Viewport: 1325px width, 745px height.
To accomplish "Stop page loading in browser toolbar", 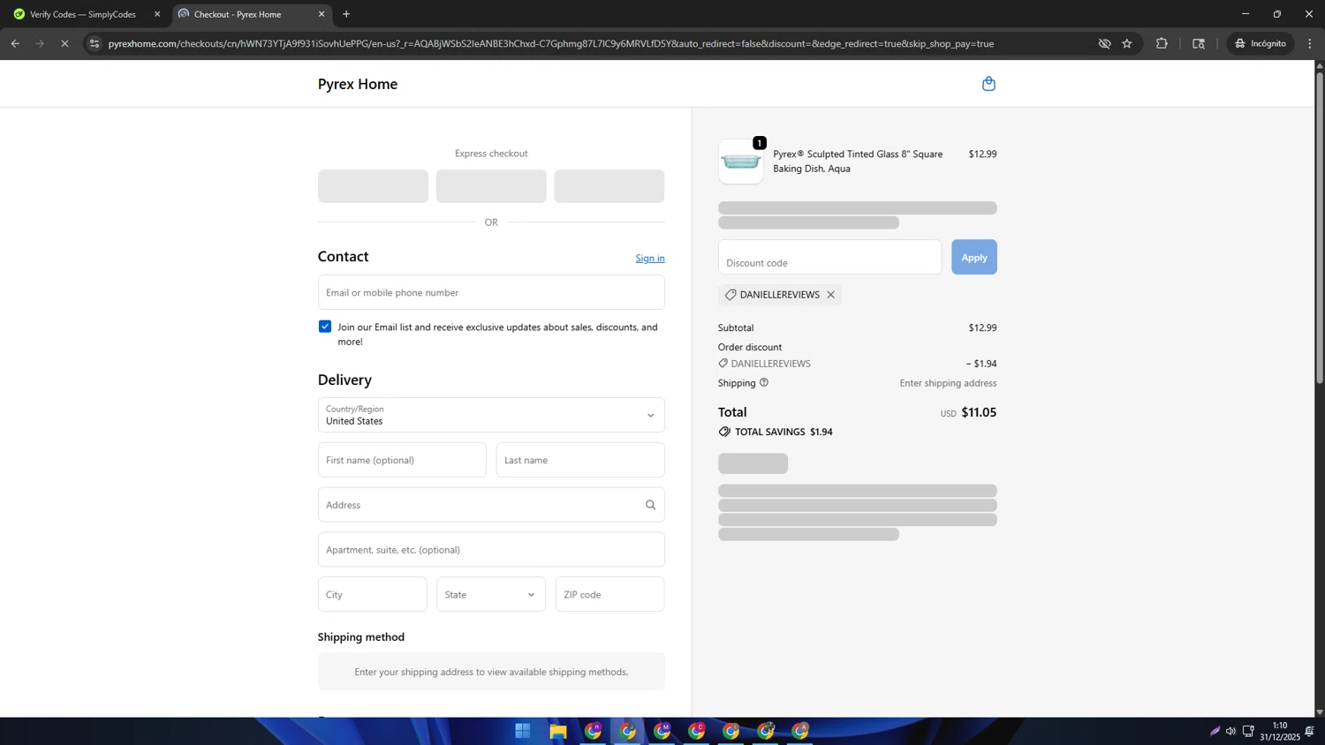I will pyautogui.click(x=64, y=43).
